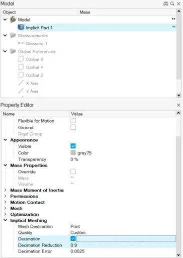This screenshot has width=183, height=258.
Task: Click the X Axis line icon
Action: [21, 83]
